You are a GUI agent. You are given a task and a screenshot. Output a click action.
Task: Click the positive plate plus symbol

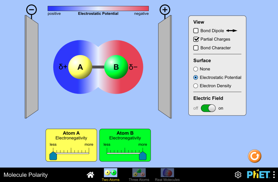tap(165, 10)
